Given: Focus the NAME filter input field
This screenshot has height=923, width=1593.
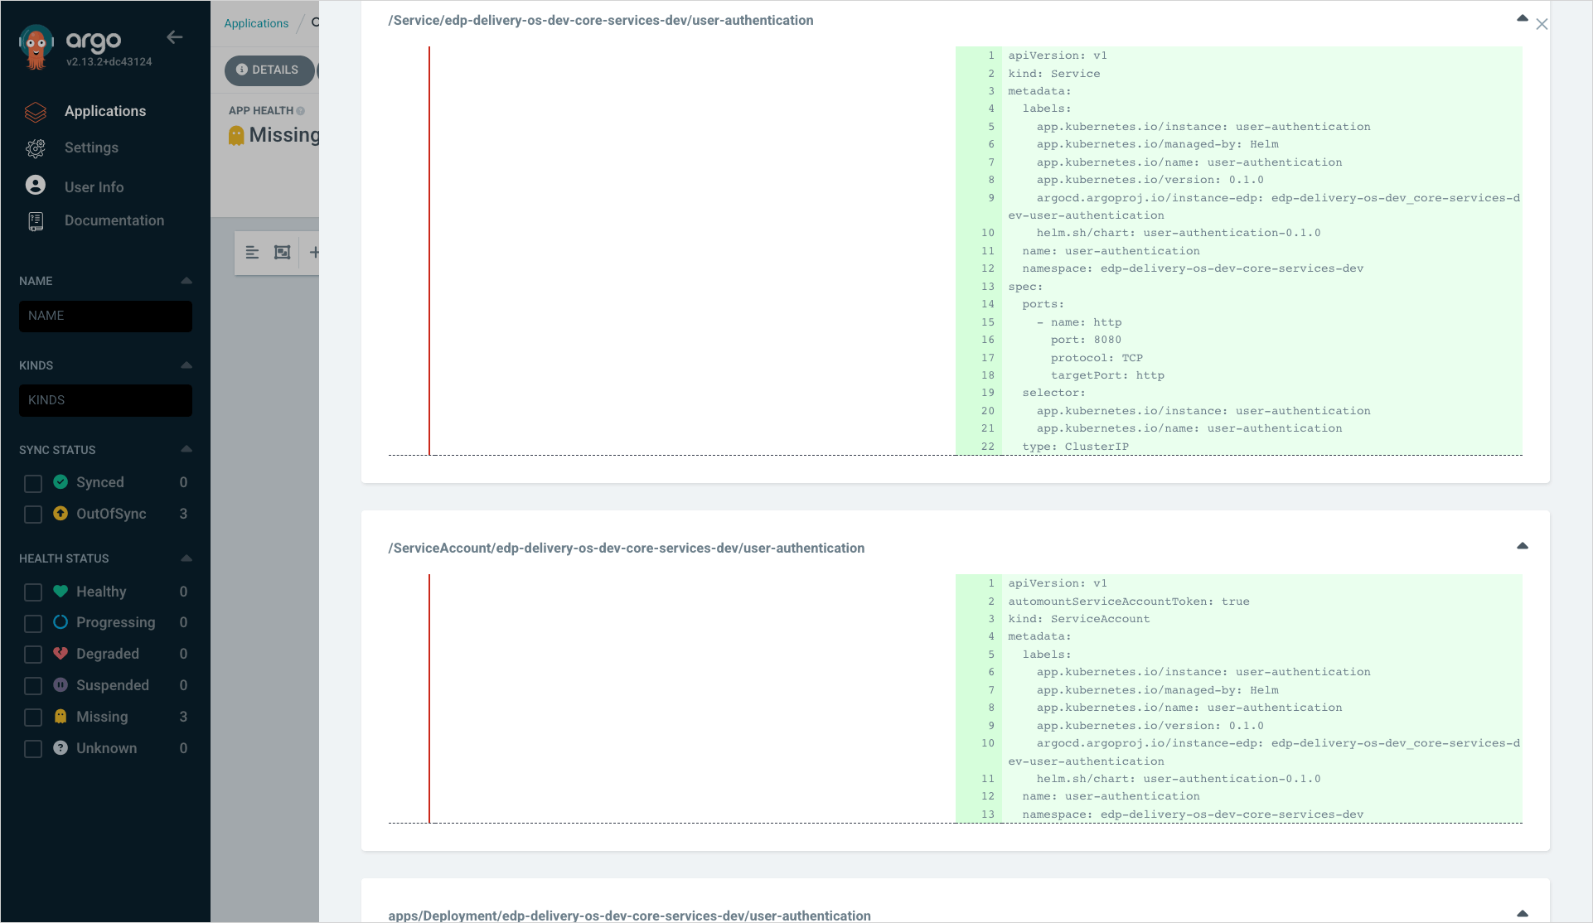Looking at the screenshot, I should 105,317.
